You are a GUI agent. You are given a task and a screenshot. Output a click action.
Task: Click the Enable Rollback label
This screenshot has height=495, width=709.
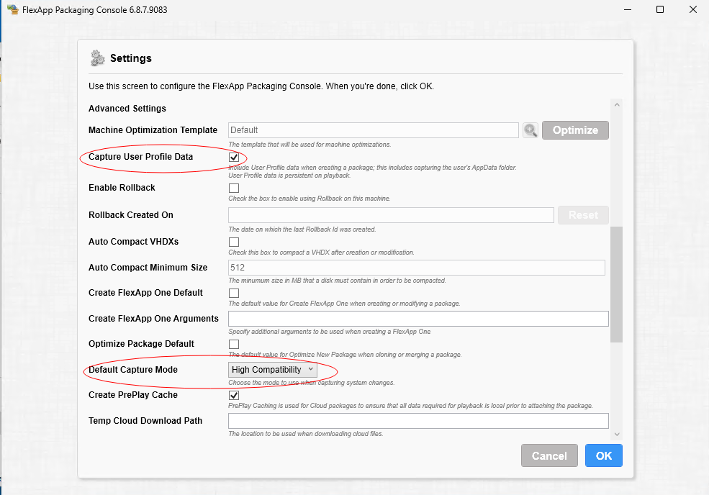coord(122,188)
